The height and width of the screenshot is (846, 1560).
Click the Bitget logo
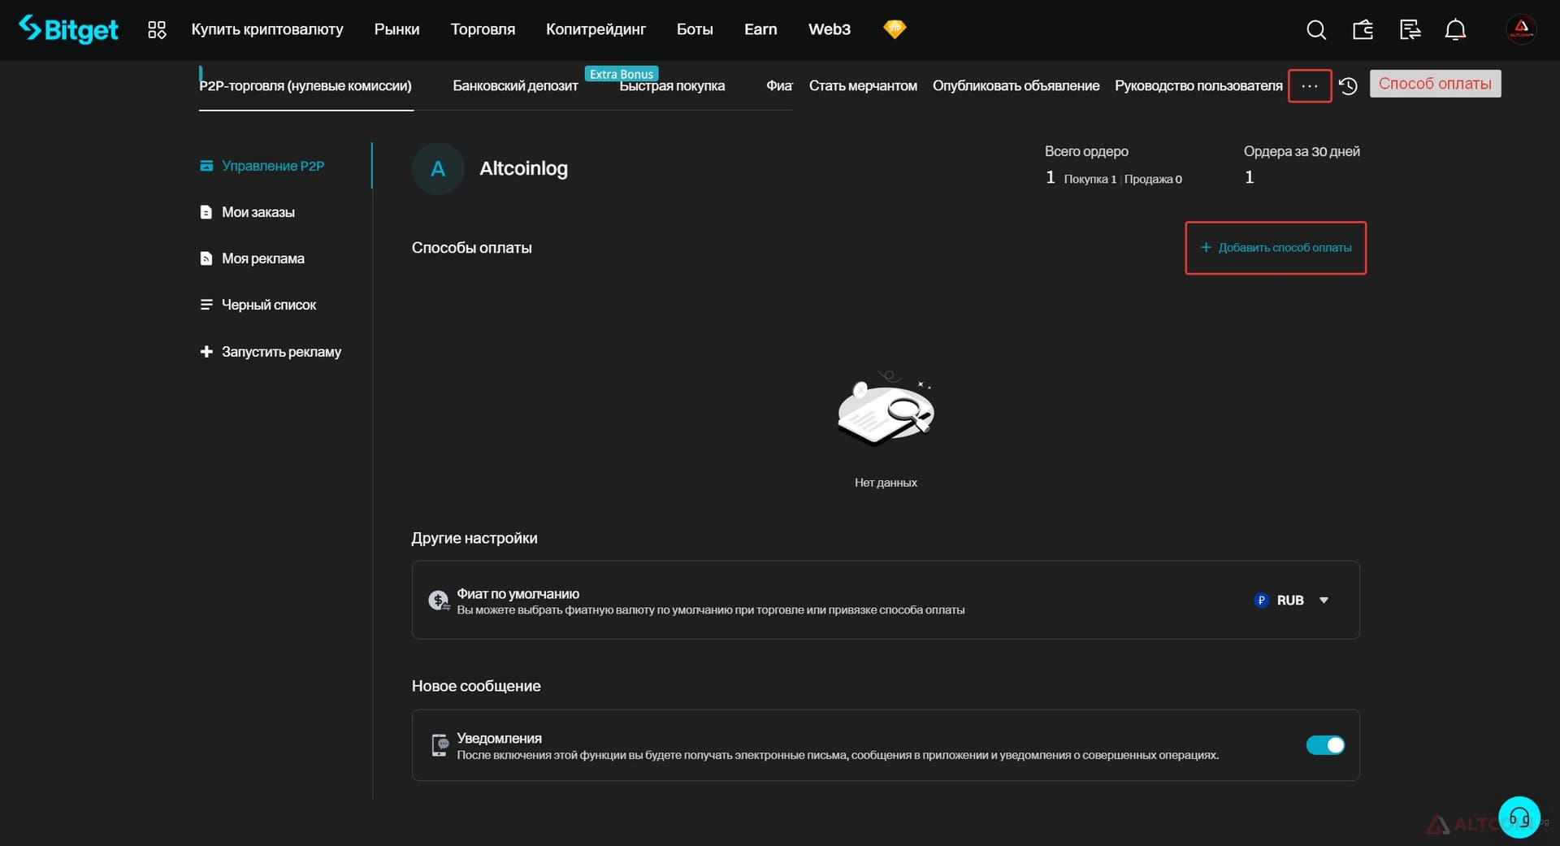point(68,29)
